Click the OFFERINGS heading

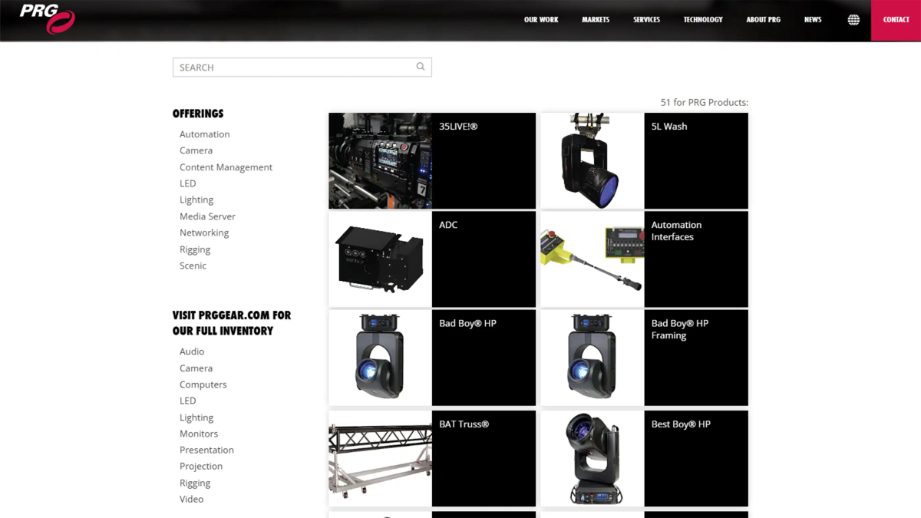198,114
